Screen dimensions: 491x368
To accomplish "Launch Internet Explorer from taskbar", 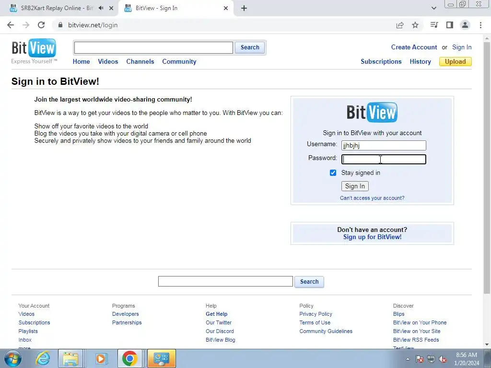I will tap(43, 358).
